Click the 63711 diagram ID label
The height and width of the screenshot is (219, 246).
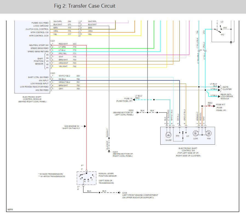[10, 209]
